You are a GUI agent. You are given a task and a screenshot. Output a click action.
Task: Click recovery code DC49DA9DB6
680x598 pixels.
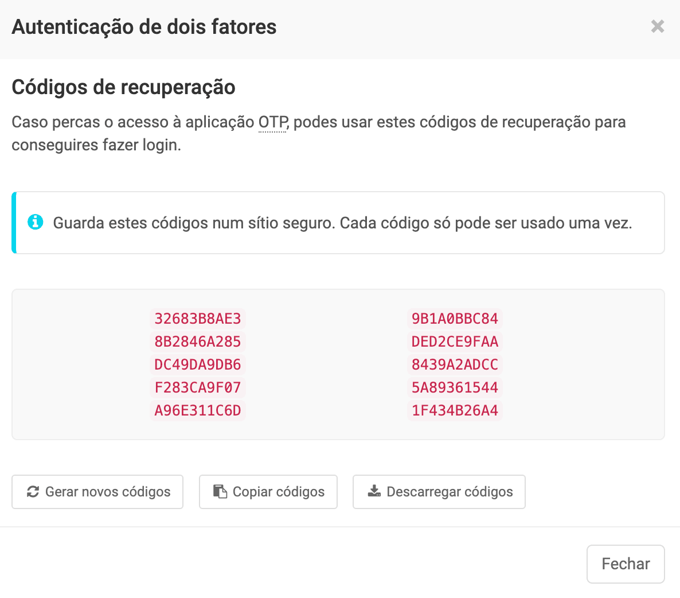click(198, 364)
